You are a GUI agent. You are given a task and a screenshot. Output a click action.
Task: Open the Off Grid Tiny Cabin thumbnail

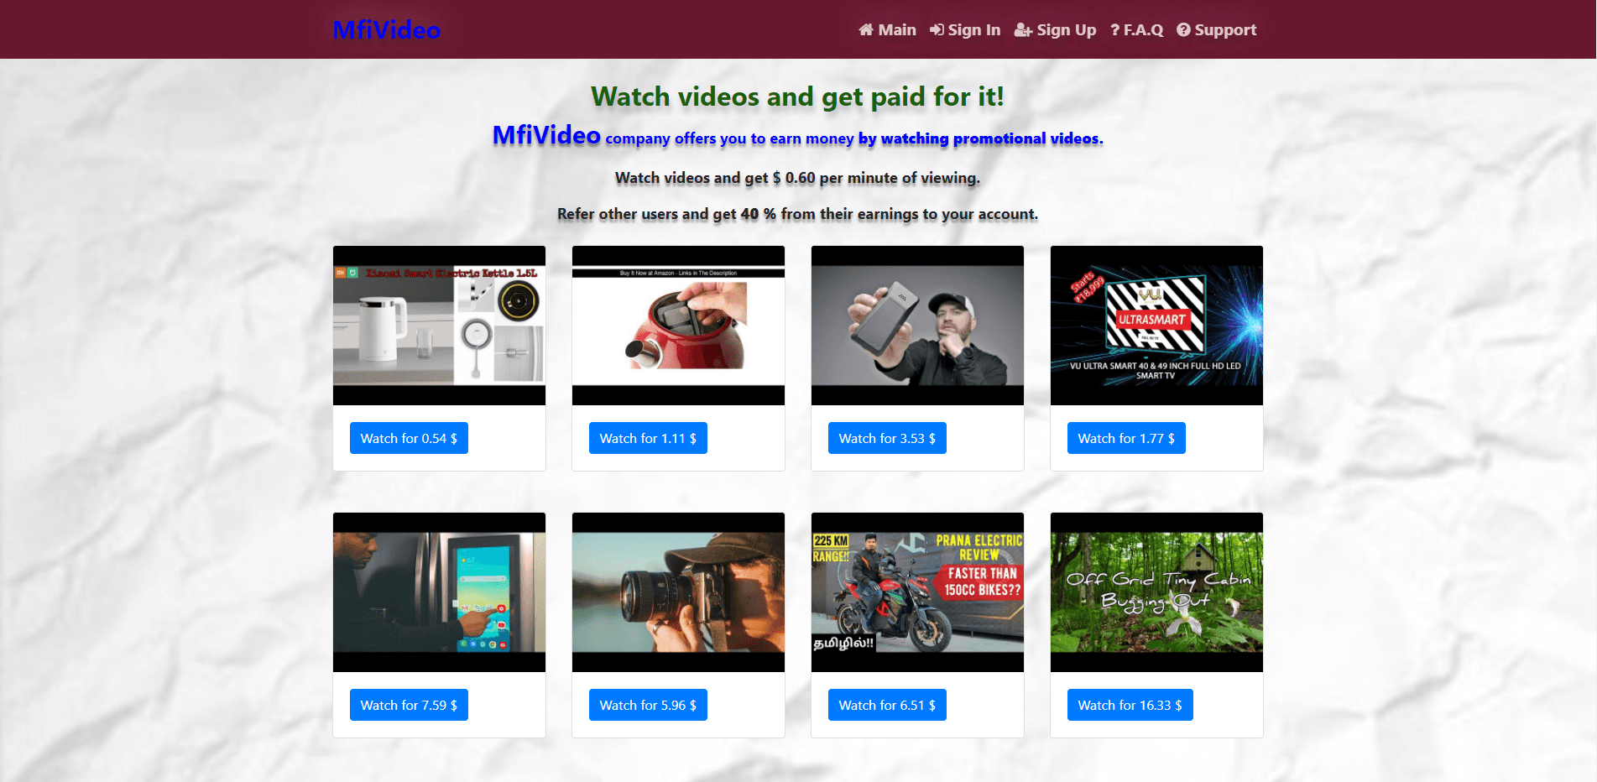click(x=1156, y=592)
